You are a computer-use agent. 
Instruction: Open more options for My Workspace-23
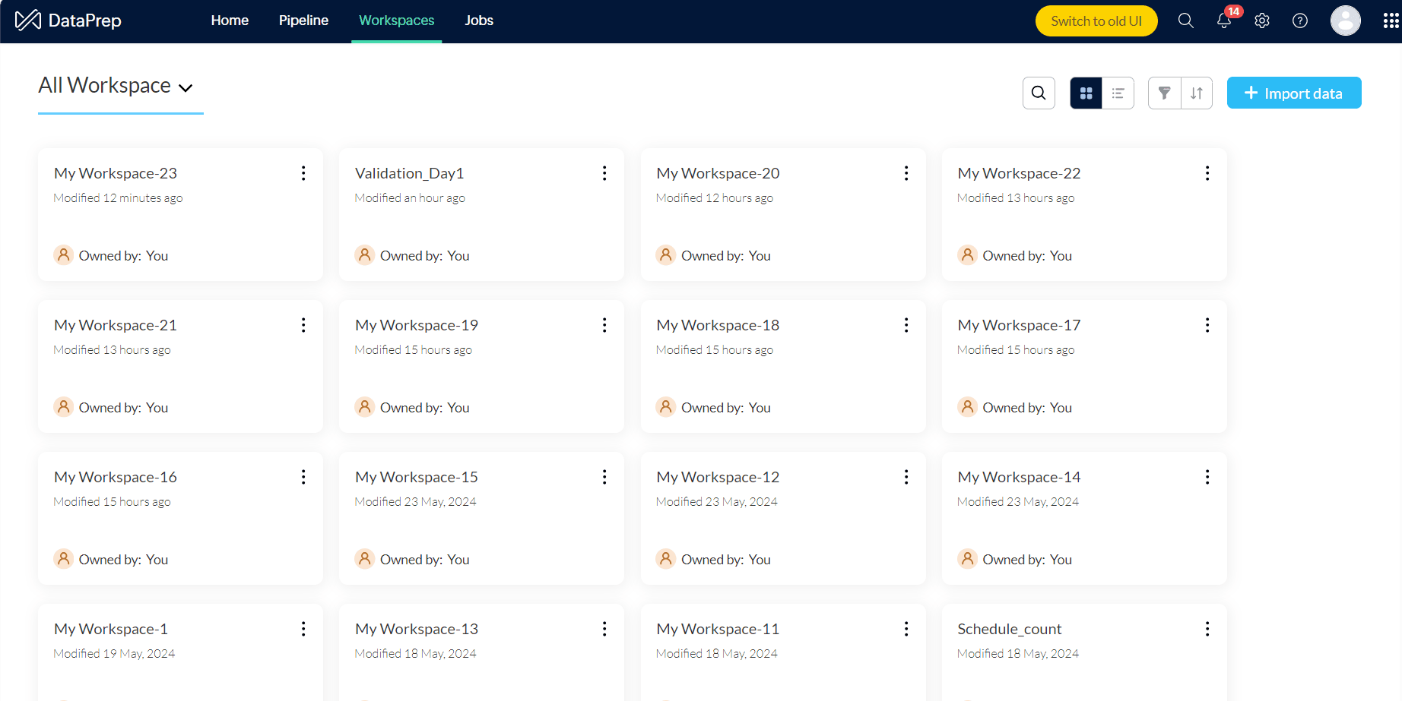coord(303,173)
